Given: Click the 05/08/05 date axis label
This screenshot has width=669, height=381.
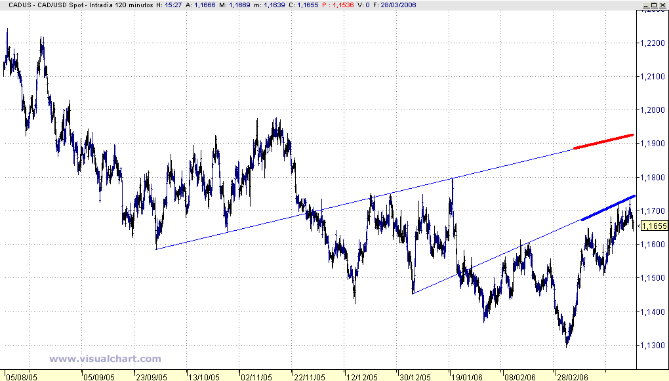Looking at the screenshot, I should tap(22, 377).
